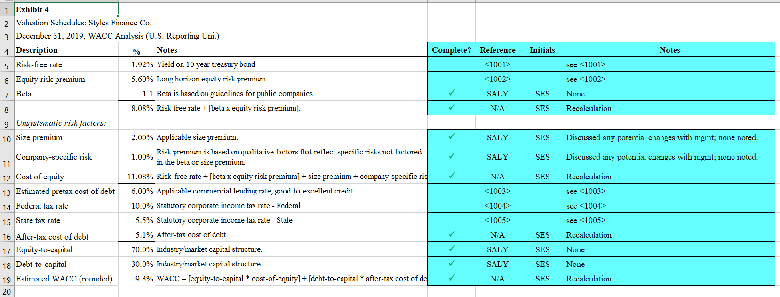This screenshot has width=780, height=297.
Task: Click the 'see <1001>' notes cell
Action: pos(670,64)
